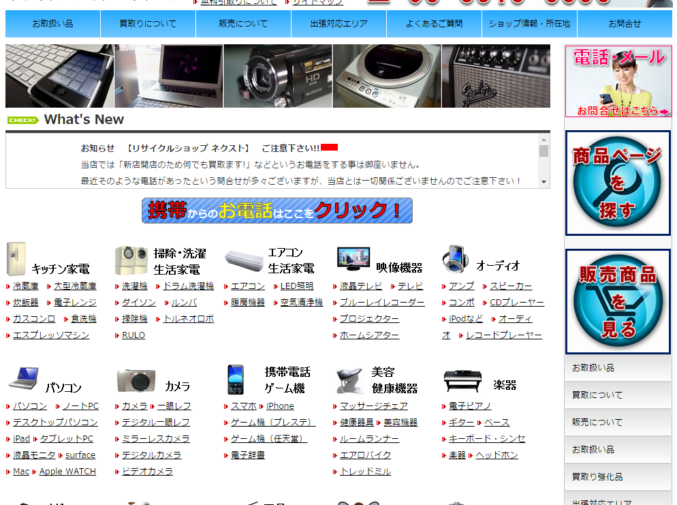Follow the 電子ピアノ link

point(470,406)
